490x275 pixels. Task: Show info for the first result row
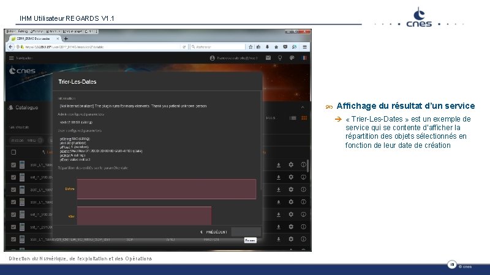[303, 164]
